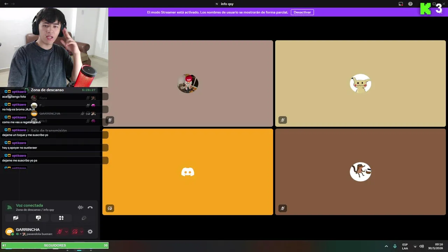Select Zona de descanso voice channel
Image resolution: width=448 pixels, height=252 pixels.
click(47, 90)
